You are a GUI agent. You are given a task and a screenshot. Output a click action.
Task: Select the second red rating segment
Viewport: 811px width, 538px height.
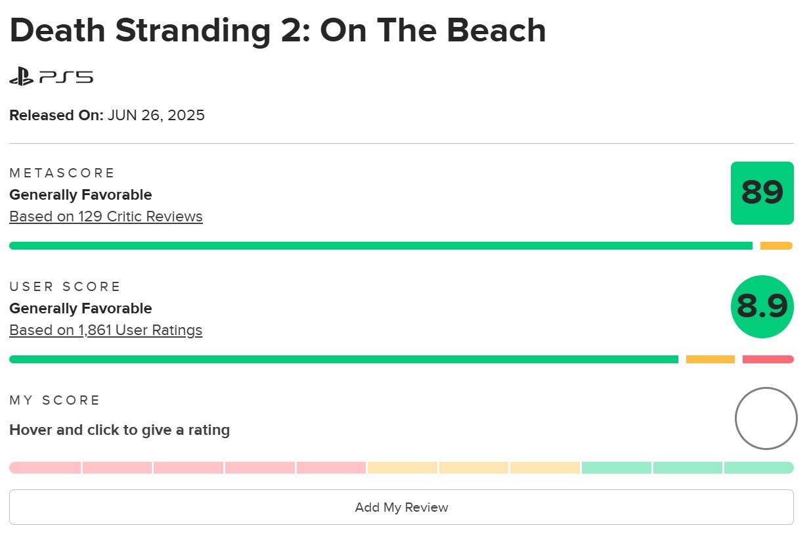pos(117,468)
